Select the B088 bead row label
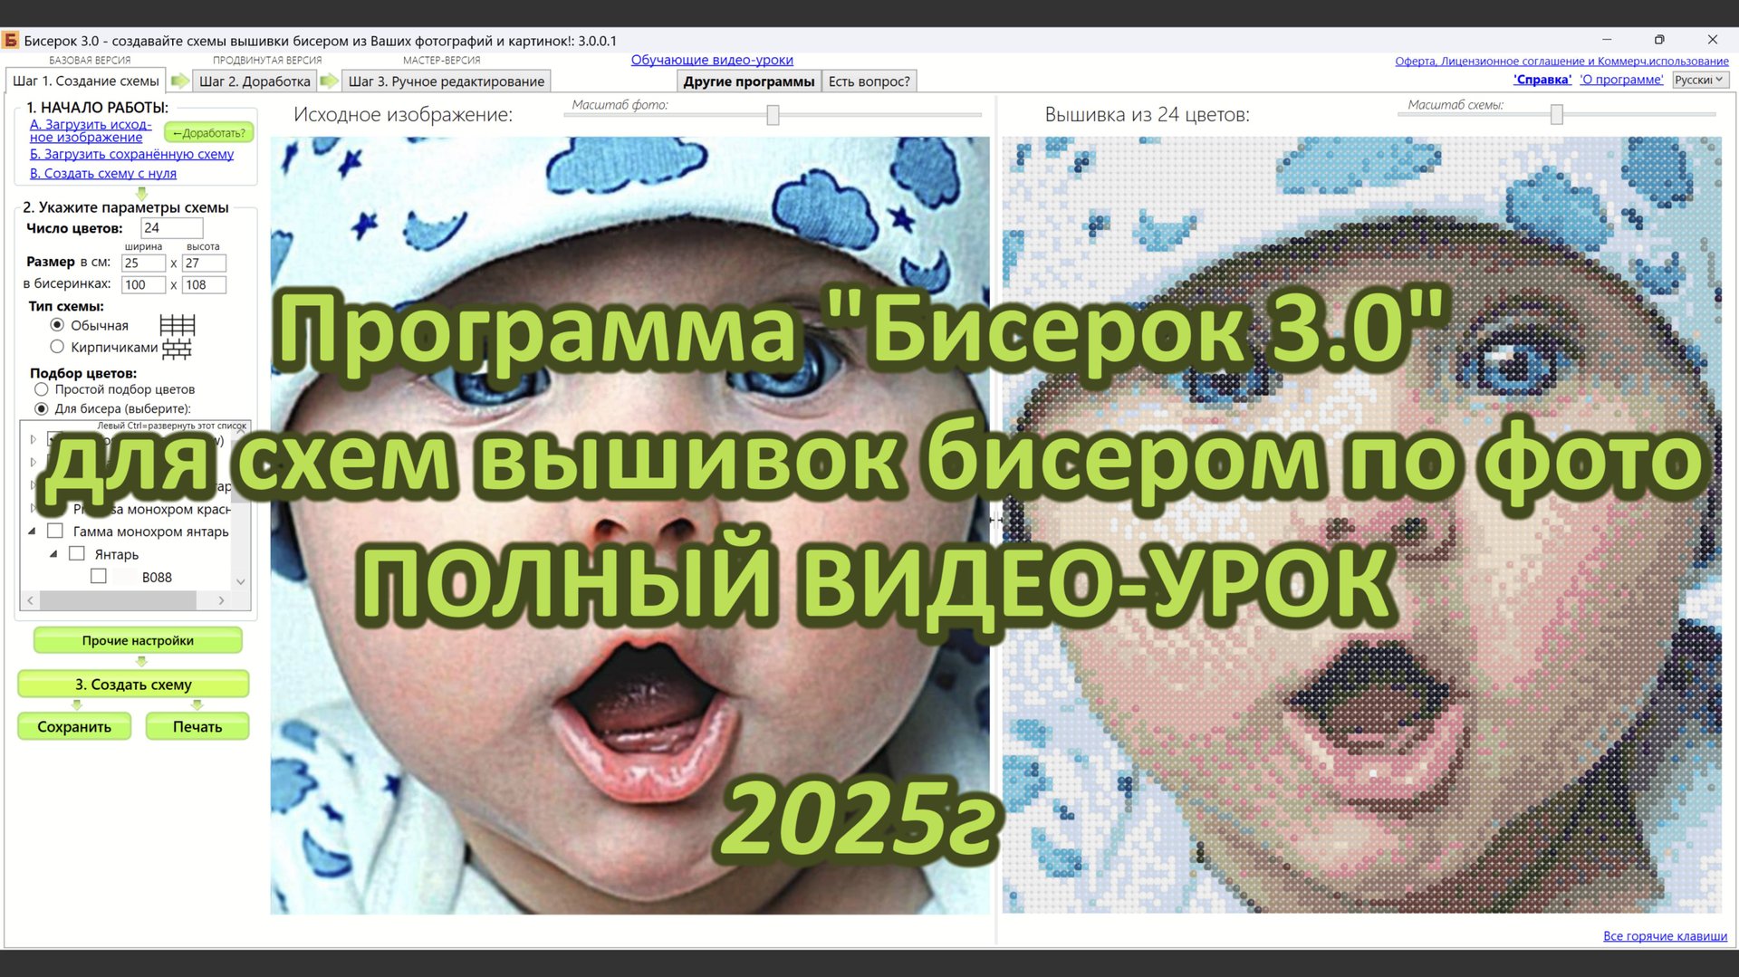Image resolution: width=1739 pixels, height=977 pixels. coord(157,577)
